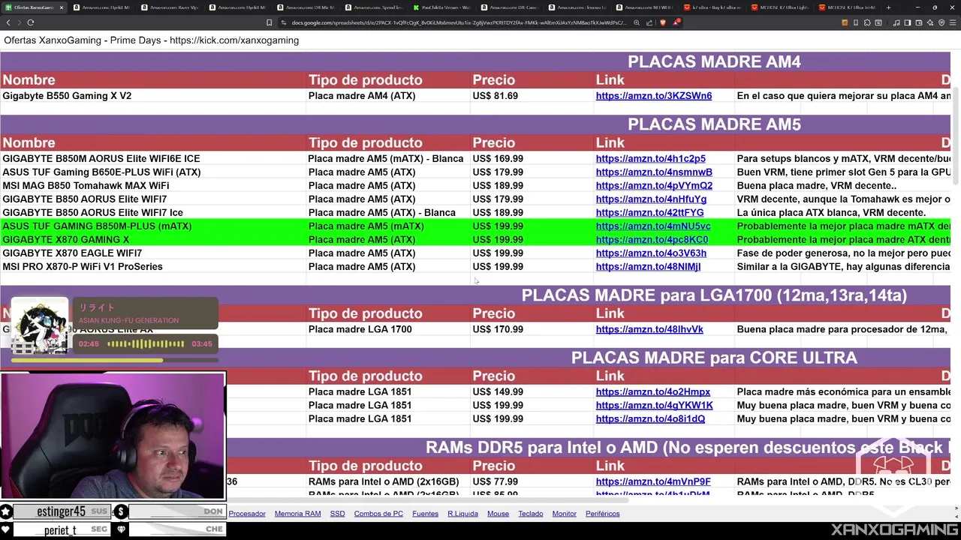Open the Fuentes sheet tab
Viewport: 961px width, 540px height.
click(x=425, y=514)
